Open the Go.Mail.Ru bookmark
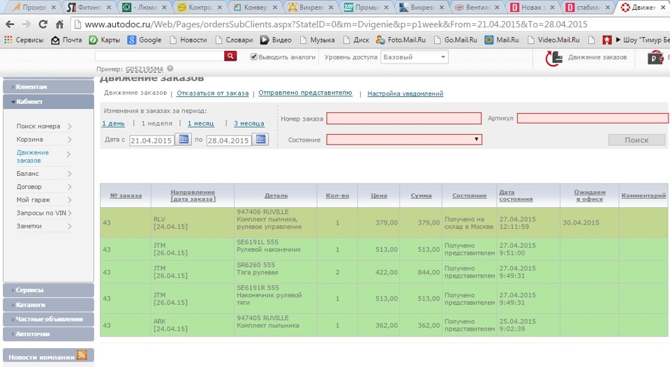Screen dimensions: 670x367 [x=456, y=40]
